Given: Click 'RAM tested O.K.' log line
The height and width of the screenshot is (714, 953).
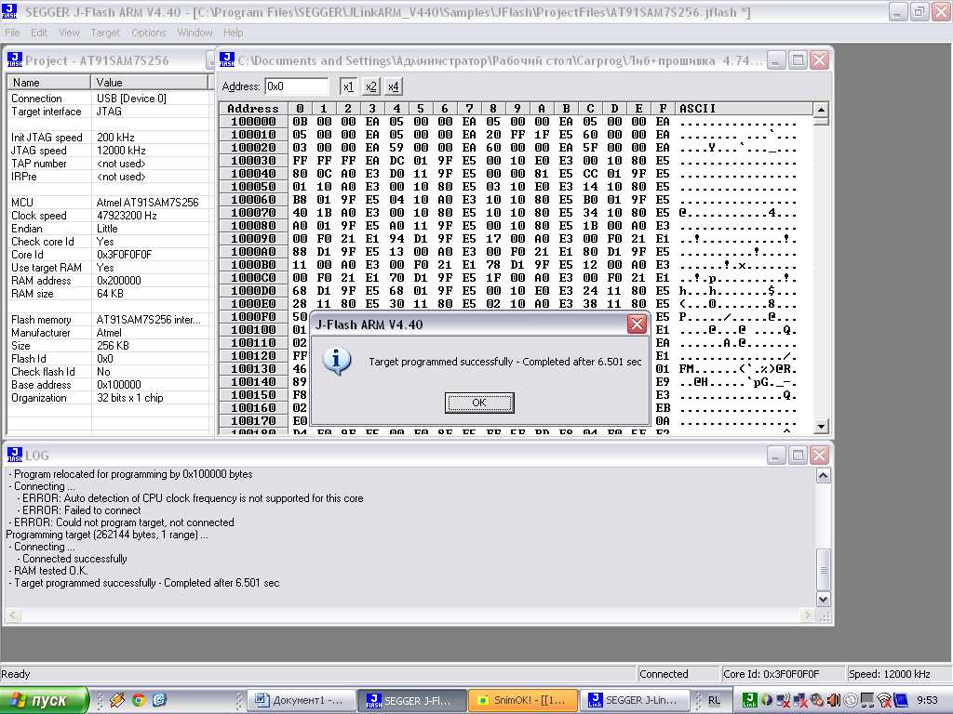Looking at the screenshot, I should point(51,571).
